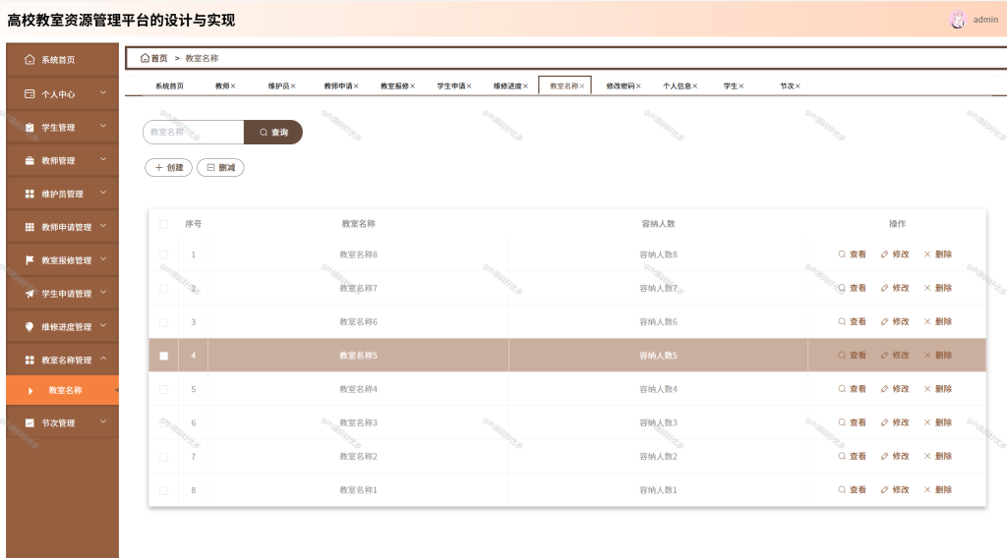Click the 维护员管理 grid icon
1007x558 pixels.
[x=30, y=194]
